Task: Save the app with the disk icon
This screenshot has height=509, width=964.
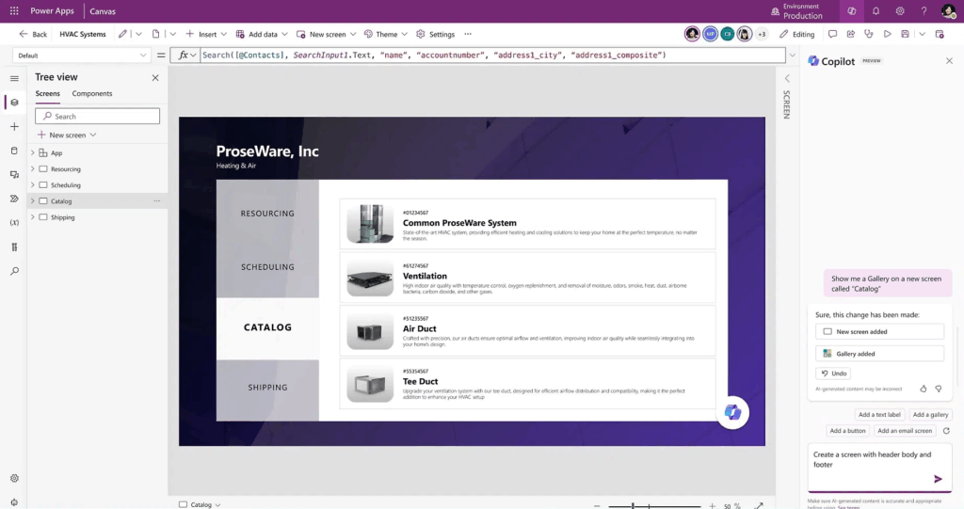Action: coord(905,35)
